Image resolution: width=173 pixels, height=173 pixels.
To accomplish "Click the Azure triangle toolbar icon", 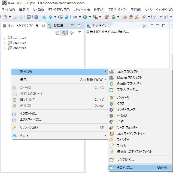I will tap(44, 17).
